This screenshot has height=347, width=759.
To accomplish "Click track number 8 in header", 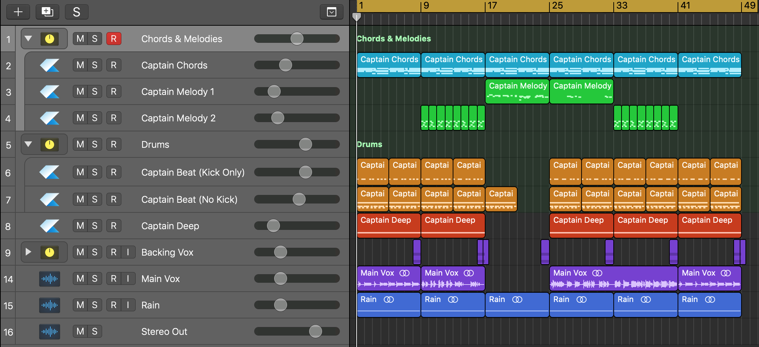I will coord(8,226).
